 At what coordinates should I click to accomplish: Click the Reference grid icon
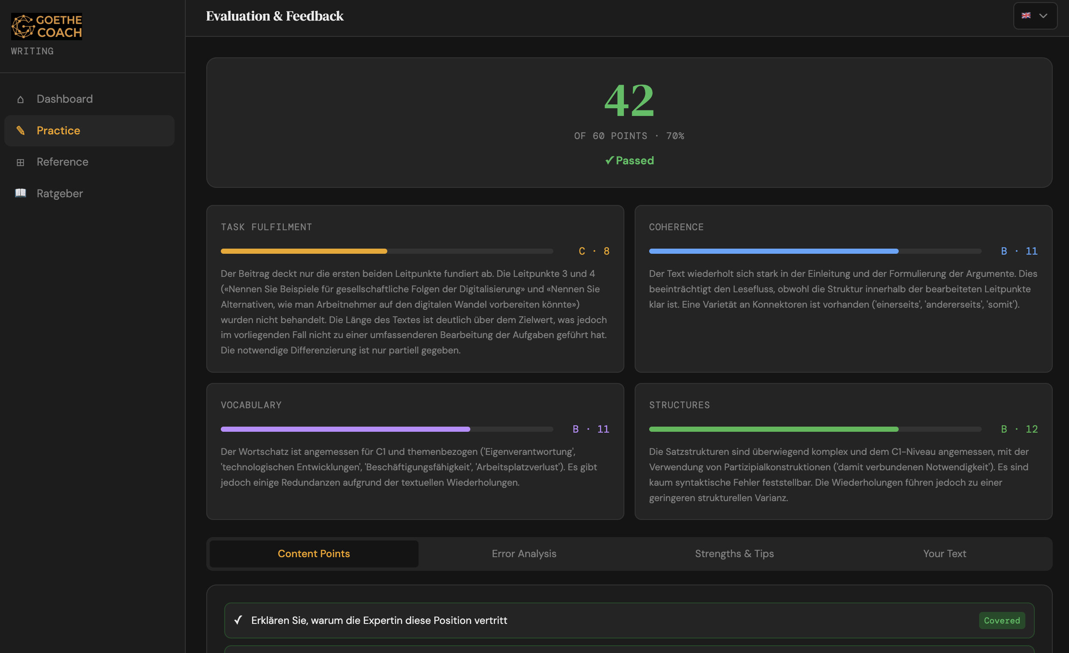[x=21, y=162]
